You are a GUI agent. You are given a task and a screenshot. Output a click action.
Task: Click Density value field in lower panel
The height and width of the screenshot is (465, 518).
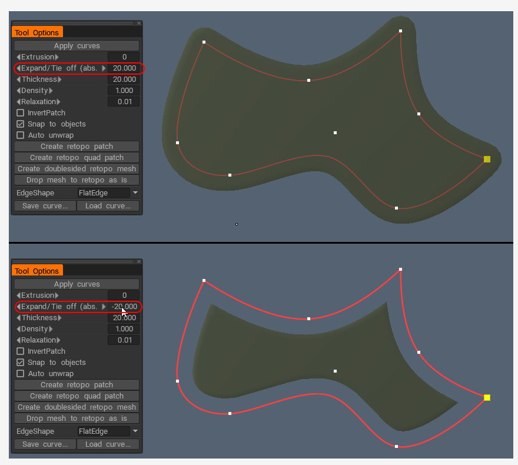click(x=124, y=329)
